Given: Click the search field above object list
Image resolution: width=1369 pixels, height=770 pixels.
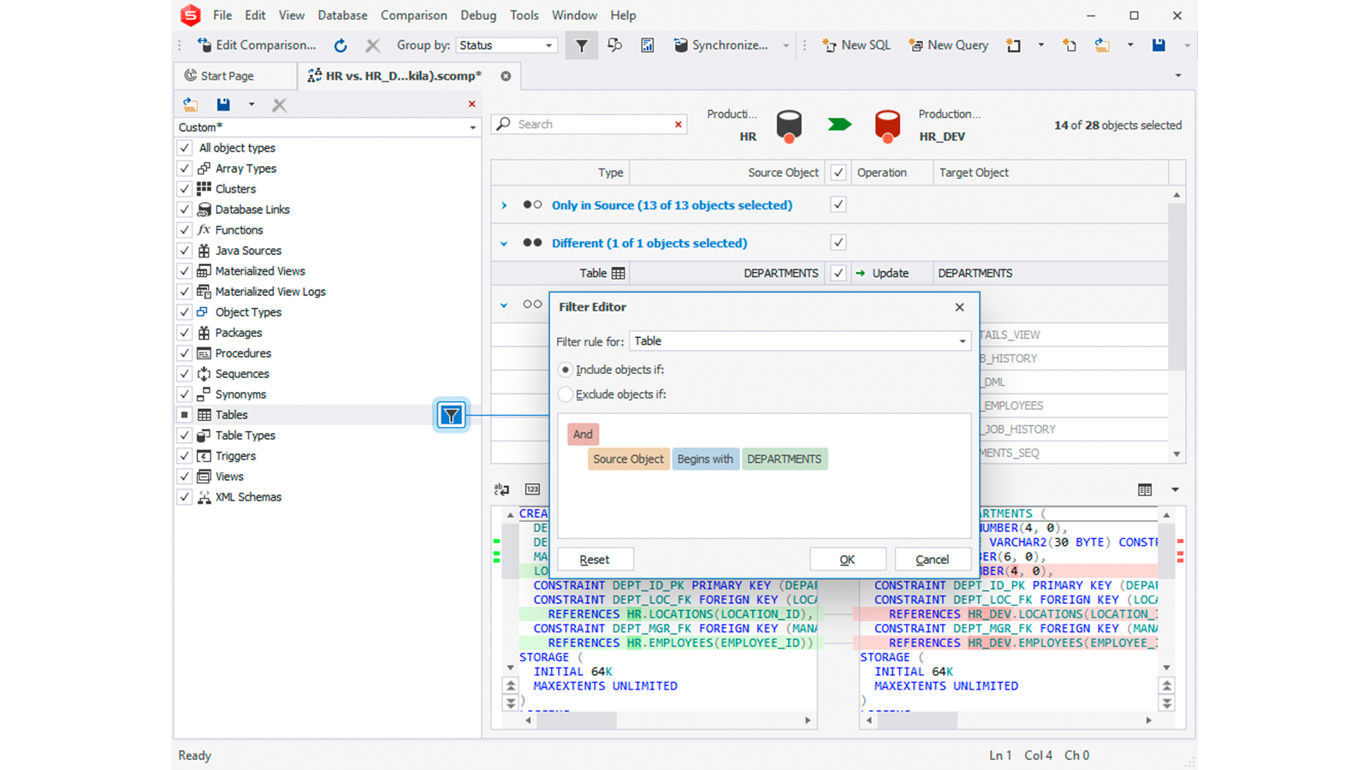Looking at the screenshot, I should coord(589,123).
